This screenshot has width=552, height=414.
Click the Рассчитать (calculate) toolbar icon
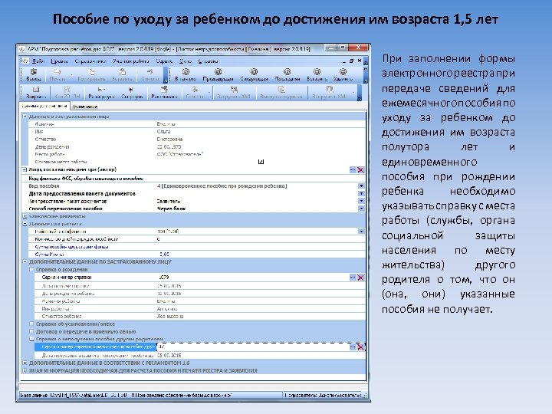point(164,92)
